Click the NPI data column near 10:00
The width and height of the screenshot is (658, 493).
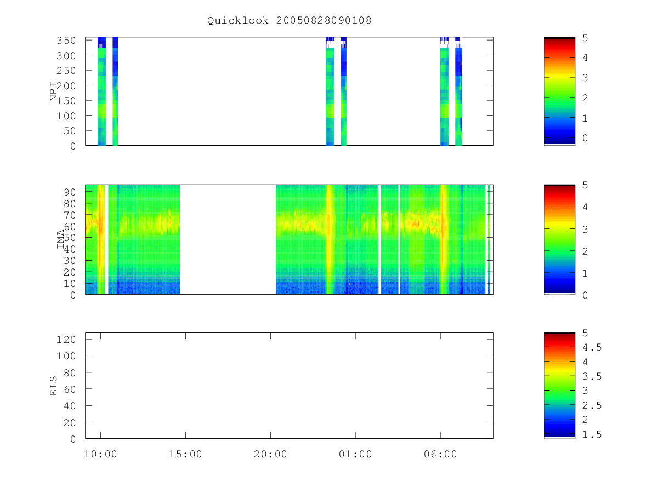(101, 91)
